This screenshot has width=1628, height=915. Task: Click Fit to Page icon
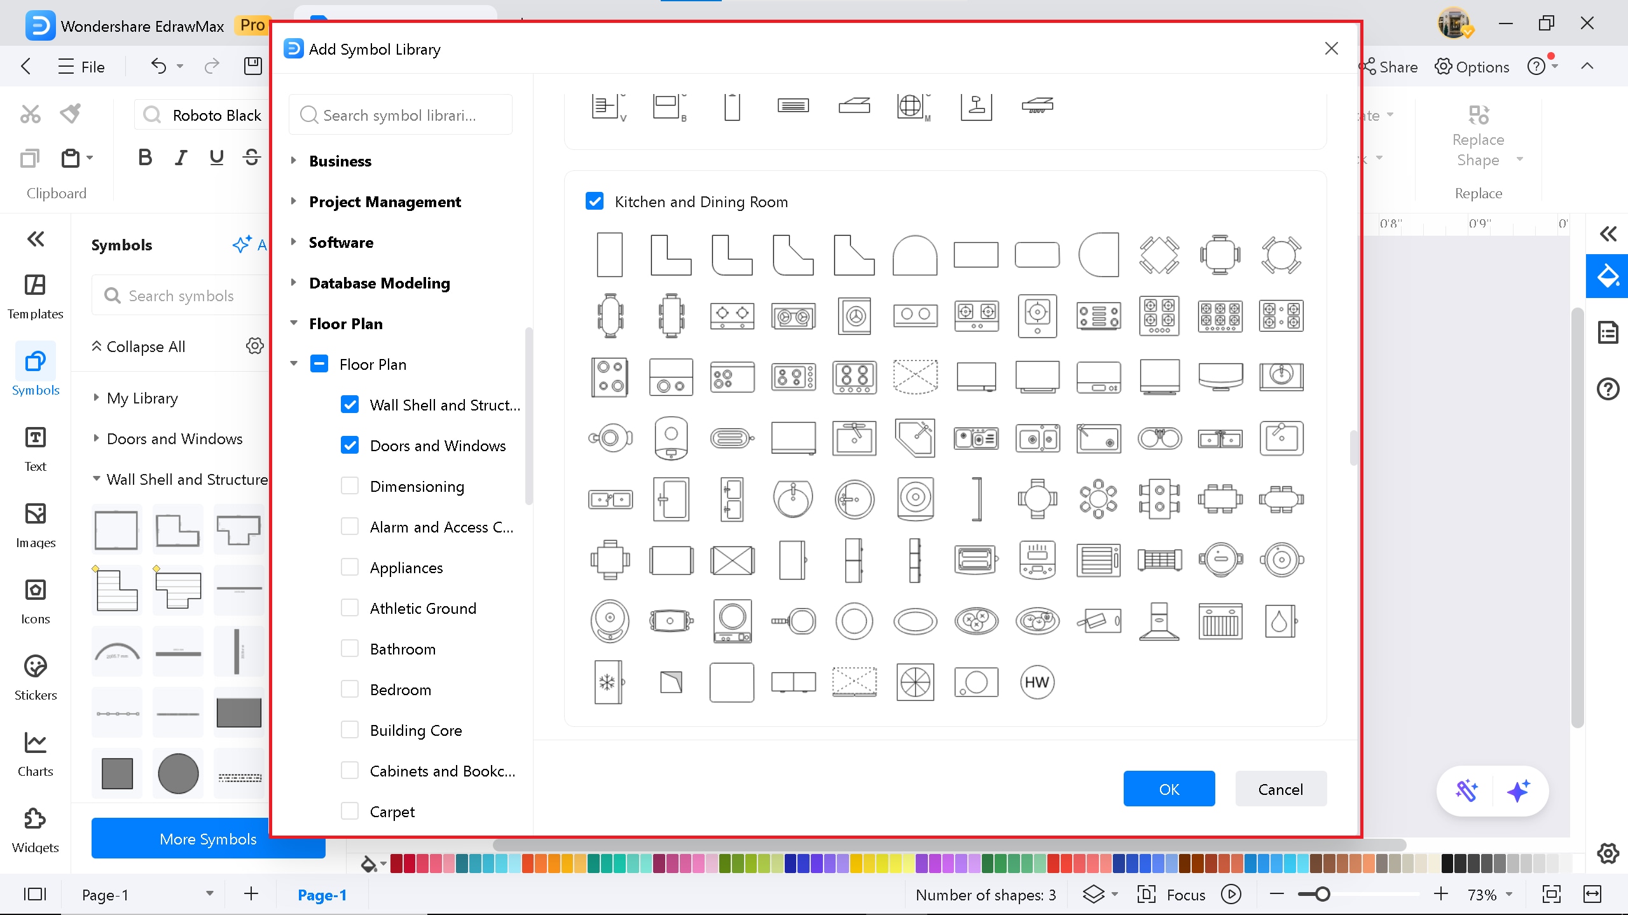click(1552, 895)
